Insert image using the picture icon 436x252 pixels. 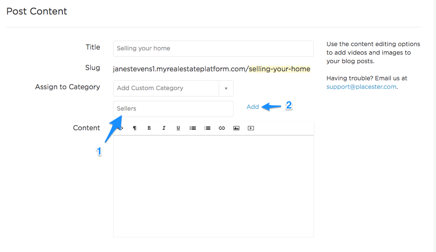point(236,128)
